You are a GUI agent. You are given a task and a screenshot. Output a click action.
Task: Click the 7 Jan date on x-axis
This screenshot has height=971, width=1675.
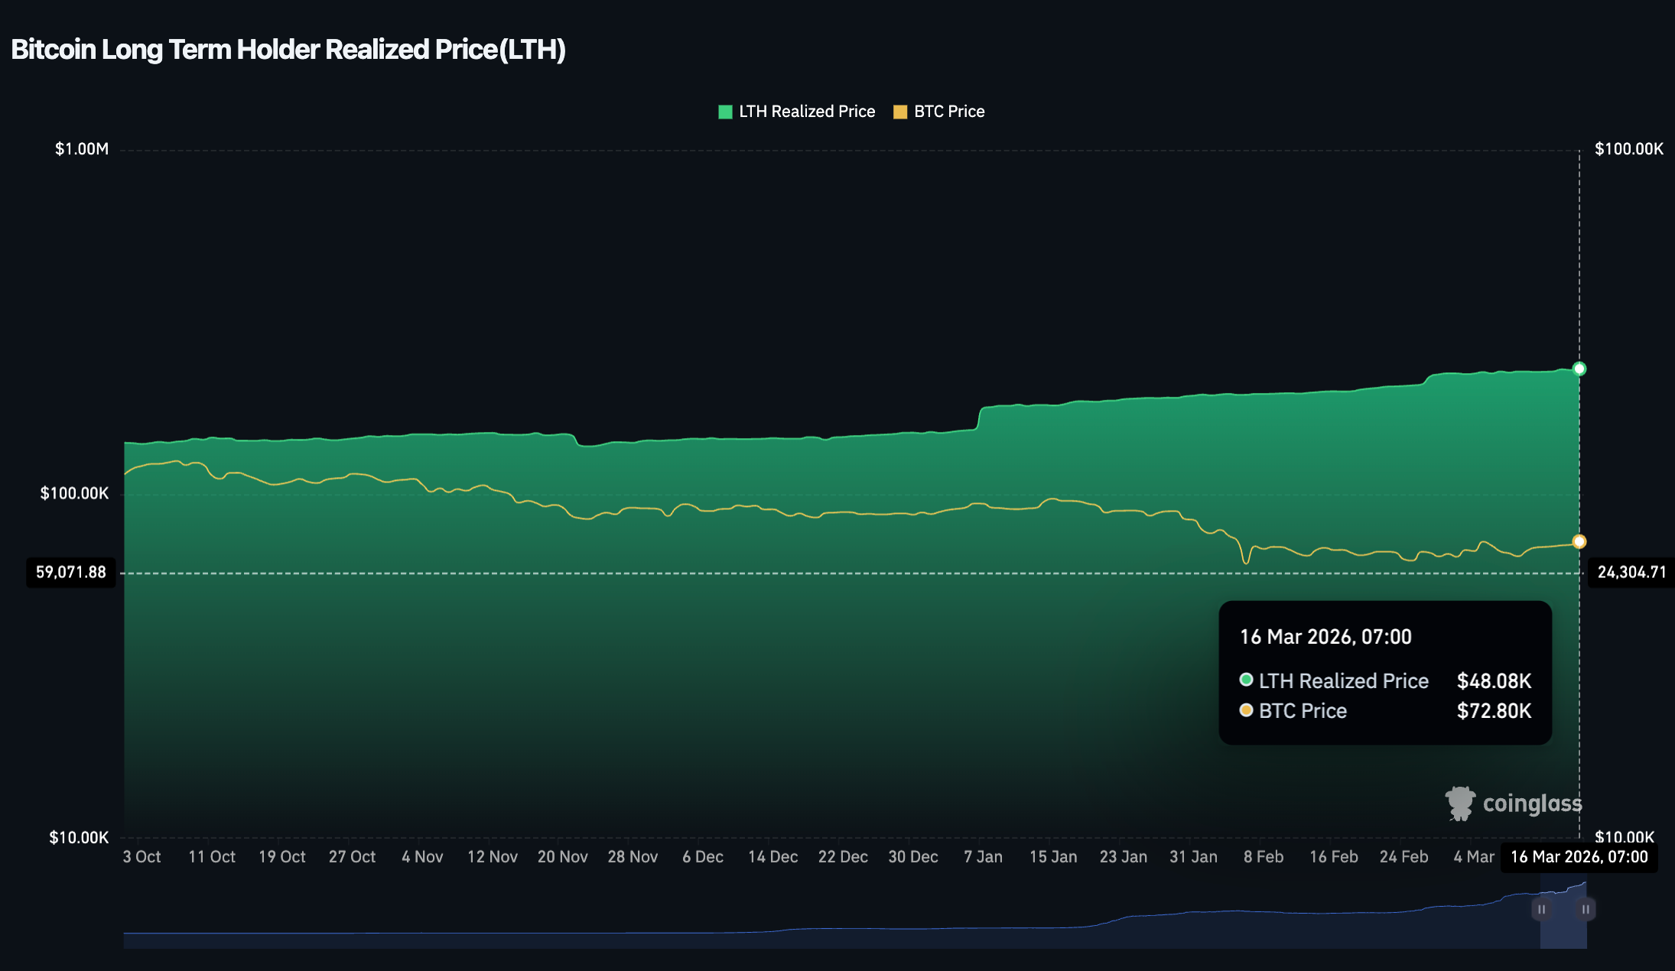(x=983, y=857)
